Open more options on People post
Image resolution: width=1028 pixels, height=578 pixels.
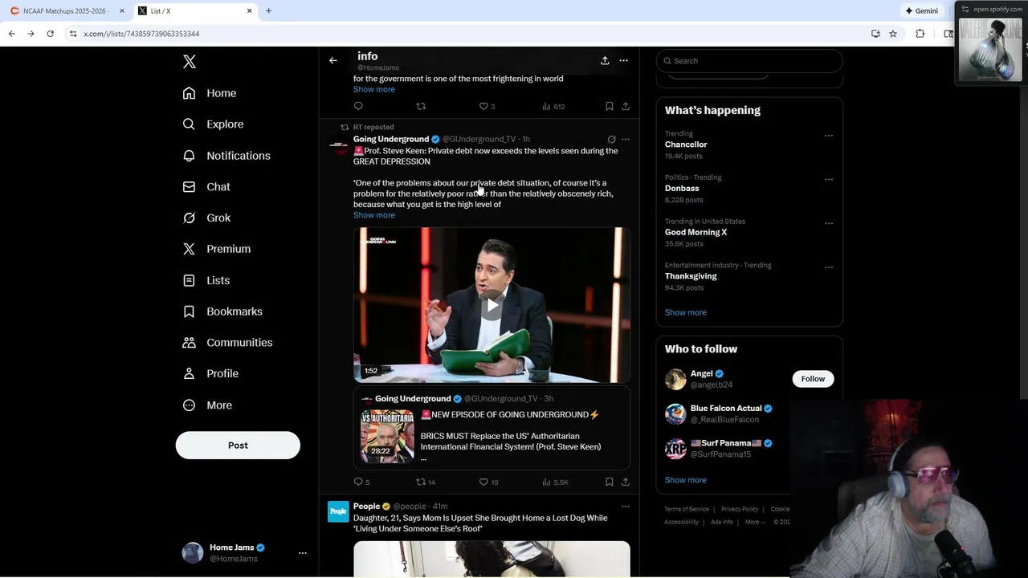tap(626, 507)
